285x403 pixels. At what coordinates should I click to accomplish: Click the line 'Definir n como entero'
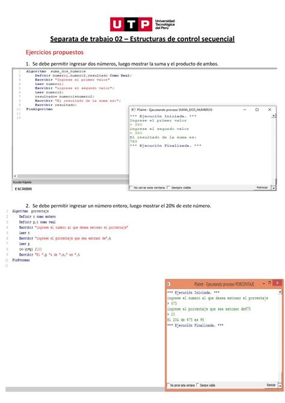(37, 217)
